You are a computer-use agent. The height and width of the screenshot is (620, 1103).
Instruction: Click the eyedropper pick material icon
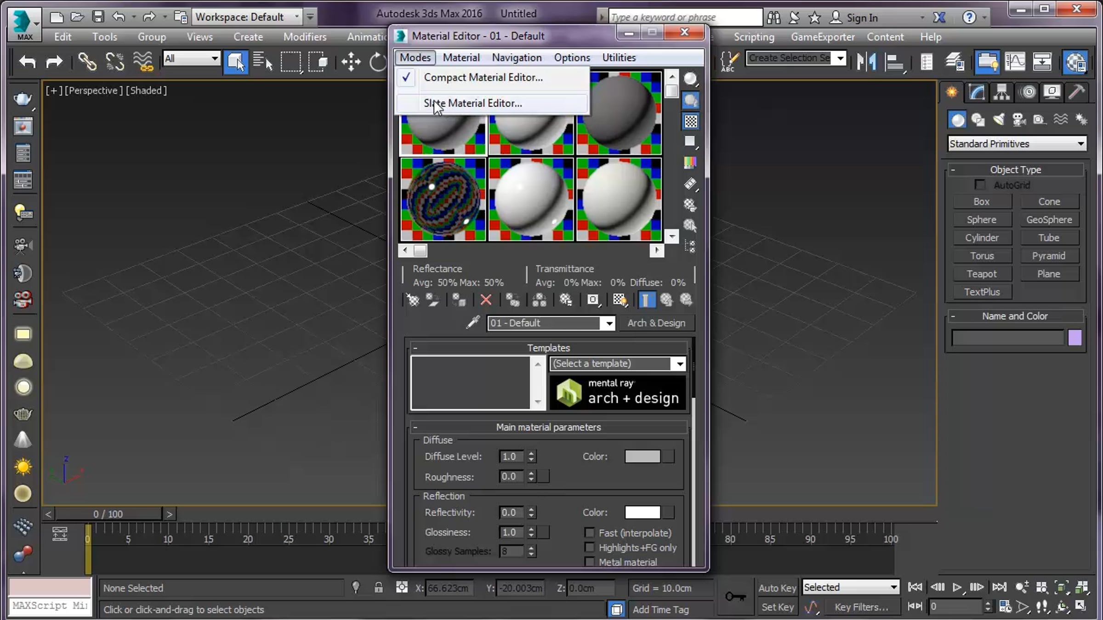472,322
